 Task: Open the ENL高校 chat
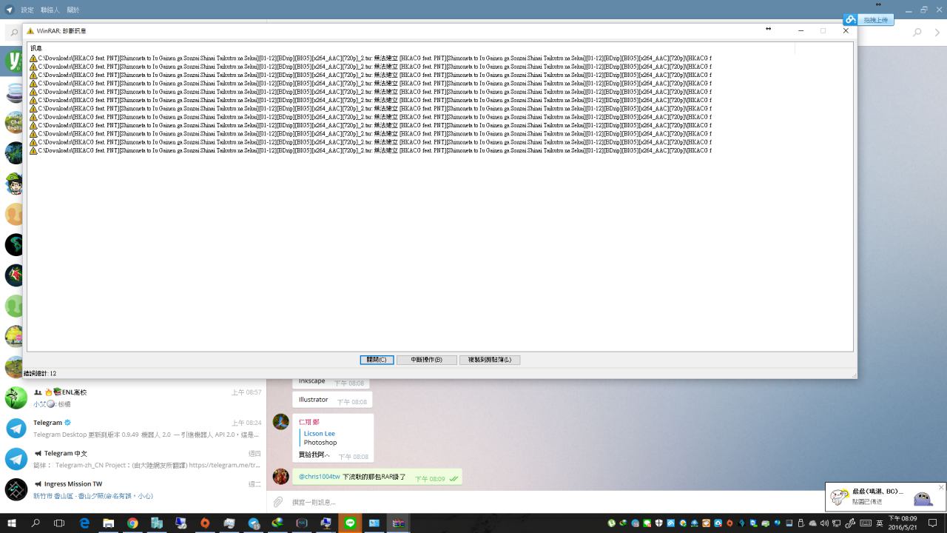pos(133,398)
